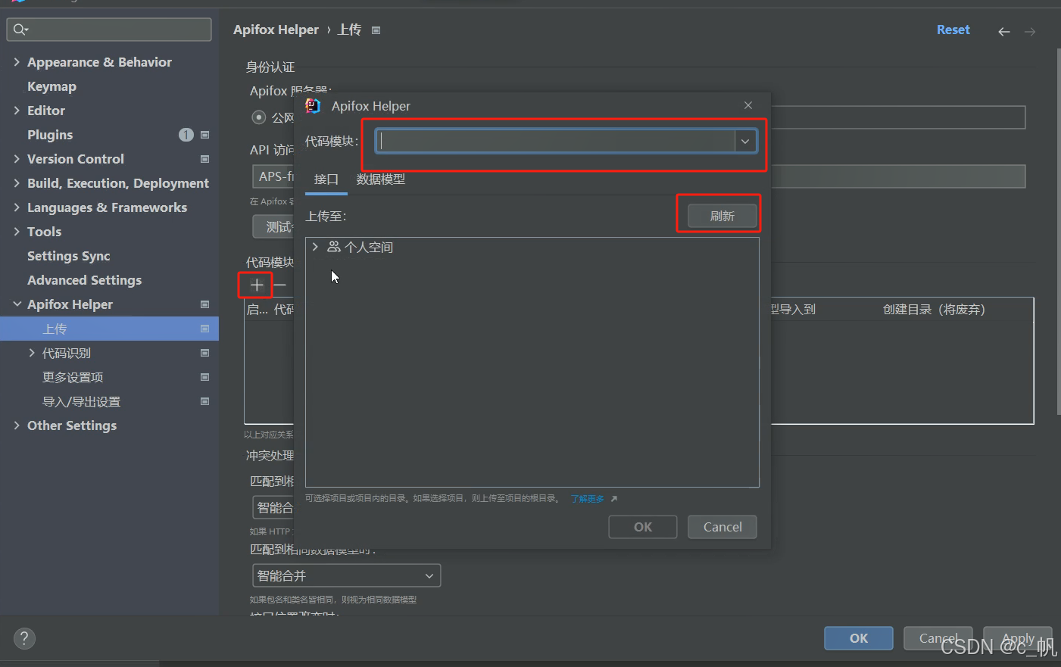Click the Settings vertical scrollbar
The height and width of the screenshot is (667, 1061).
(x=1058, y=231)
